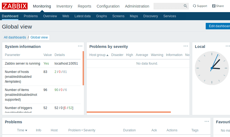This screenshot has width=230, height=137.
Task: Click the Global view breadcrumb link
Action: (x=39, y=37)
